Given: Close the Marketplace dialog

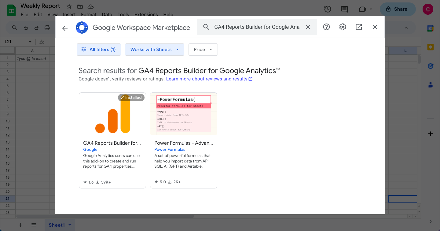Looking at the screenshot, I should pos(375,27).
